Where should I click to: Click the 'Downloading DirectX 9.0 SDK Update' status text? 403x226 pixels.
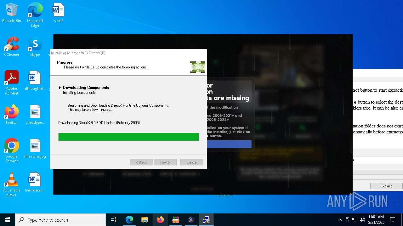point(101,123)
